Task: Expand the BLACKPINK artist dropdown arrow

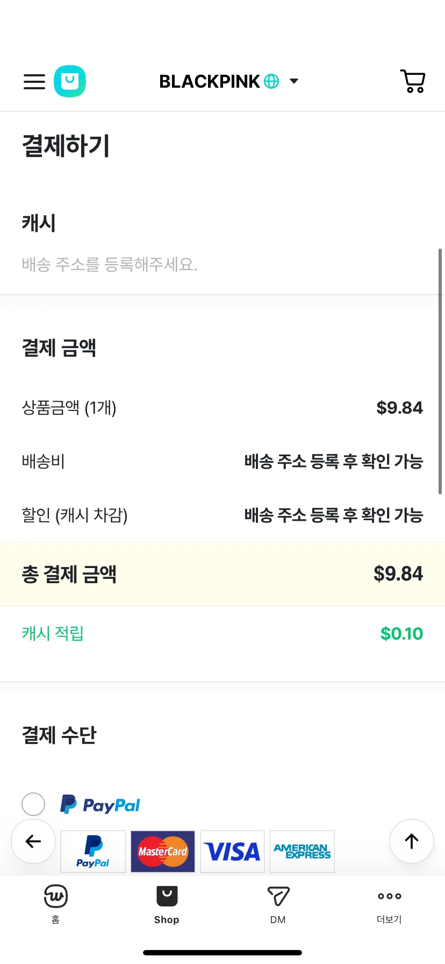Action: pyautogui.click(x=294, y=81)
